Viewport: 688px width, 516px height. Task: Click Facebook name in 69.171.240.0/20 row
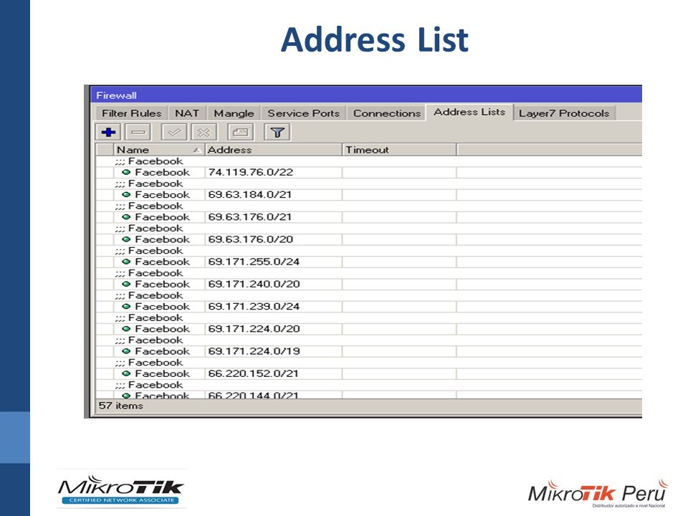coord(163,285)
